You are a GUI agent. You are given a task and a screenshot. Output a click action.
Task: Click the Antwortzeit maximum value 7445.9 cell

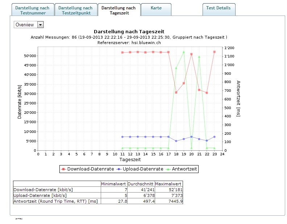point(169,201)
